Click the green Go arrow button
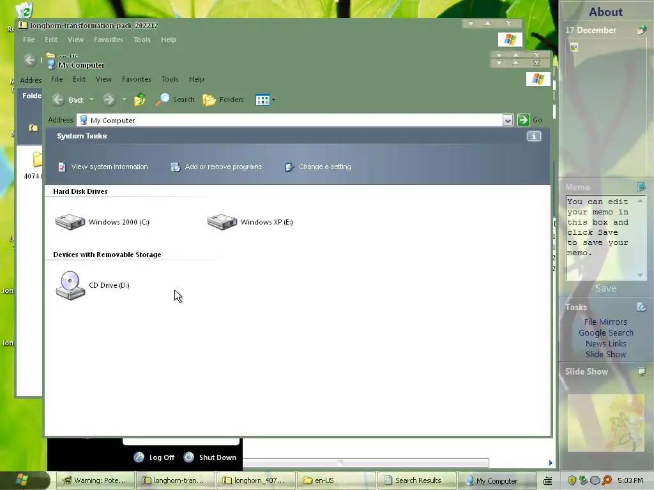 pyautogui.click(x=524, y=120)
